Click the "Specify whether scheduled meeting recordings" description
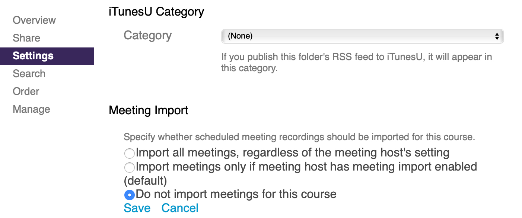 point(299,137)
